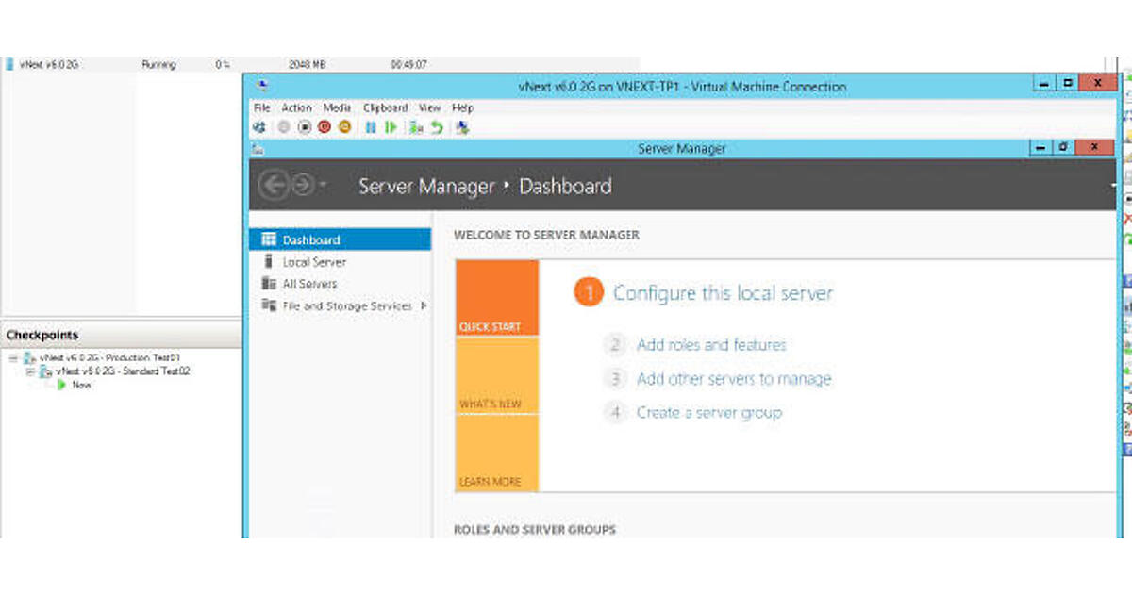Toggle enhanced session toolbar icon
Image resolution: width=1132 pixels, height=594 pixels.
(462, 127)
